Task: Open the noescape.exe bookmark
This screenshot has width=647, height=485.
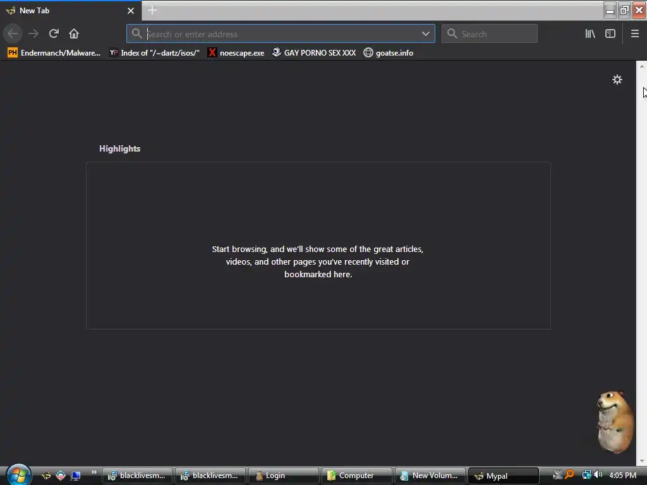Action: [x=236, y=53]
